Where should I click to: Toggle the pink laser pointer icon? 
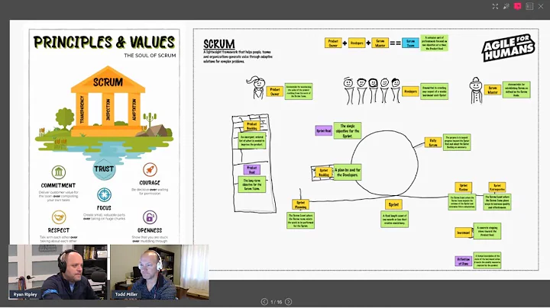[x=517, y=6]
